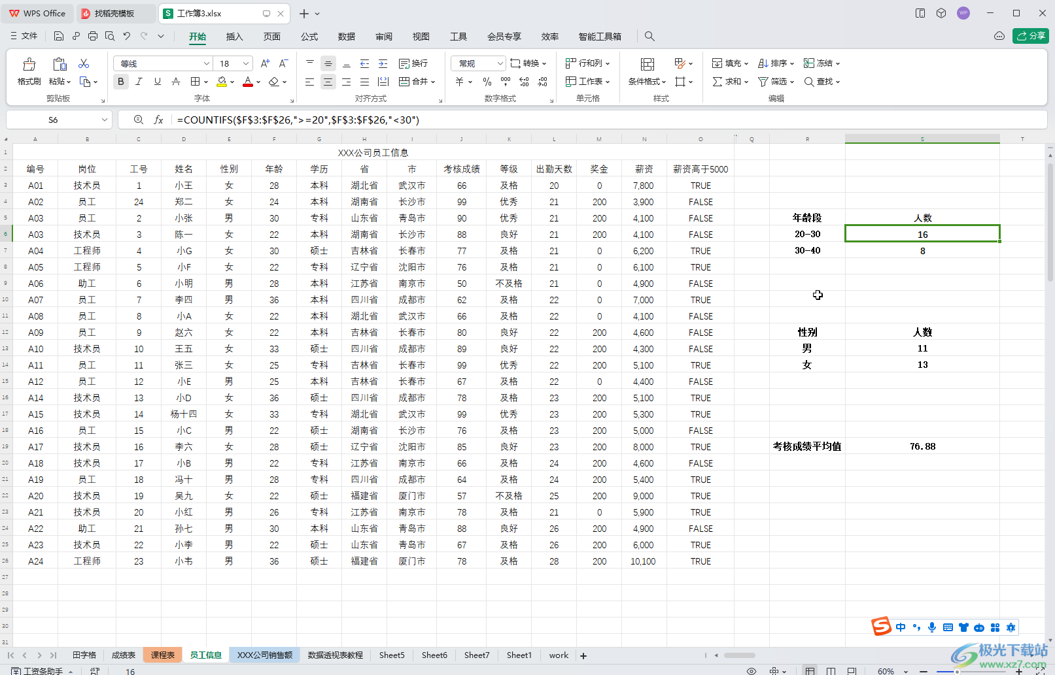Toggle bold formatting button
The image size is (1055, 675).
(121, 82)
